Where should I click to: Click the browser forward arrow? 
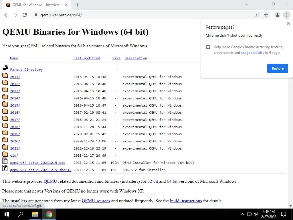point(15,15)
